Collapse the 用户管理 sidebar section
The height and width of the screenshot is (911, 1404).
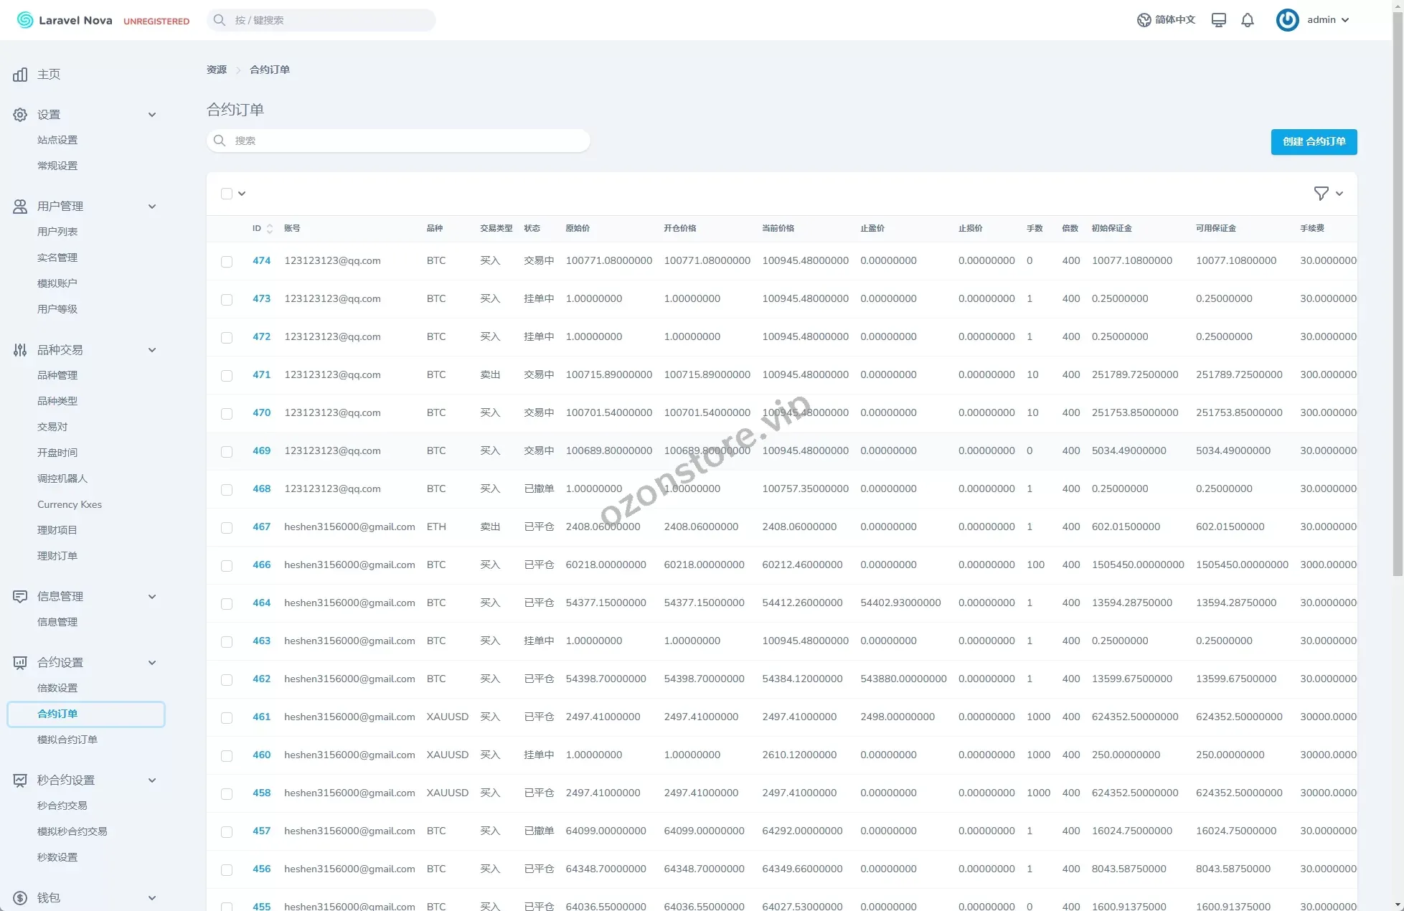152,207
